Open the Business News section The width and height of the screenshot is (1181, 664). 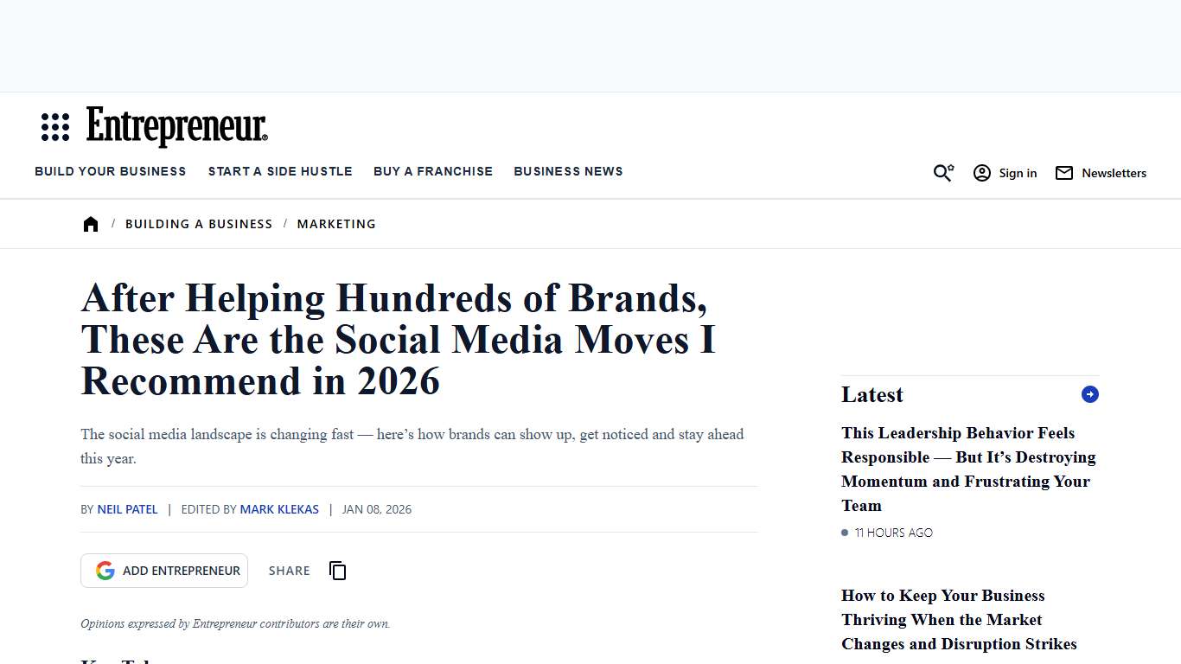pos(568,171)
